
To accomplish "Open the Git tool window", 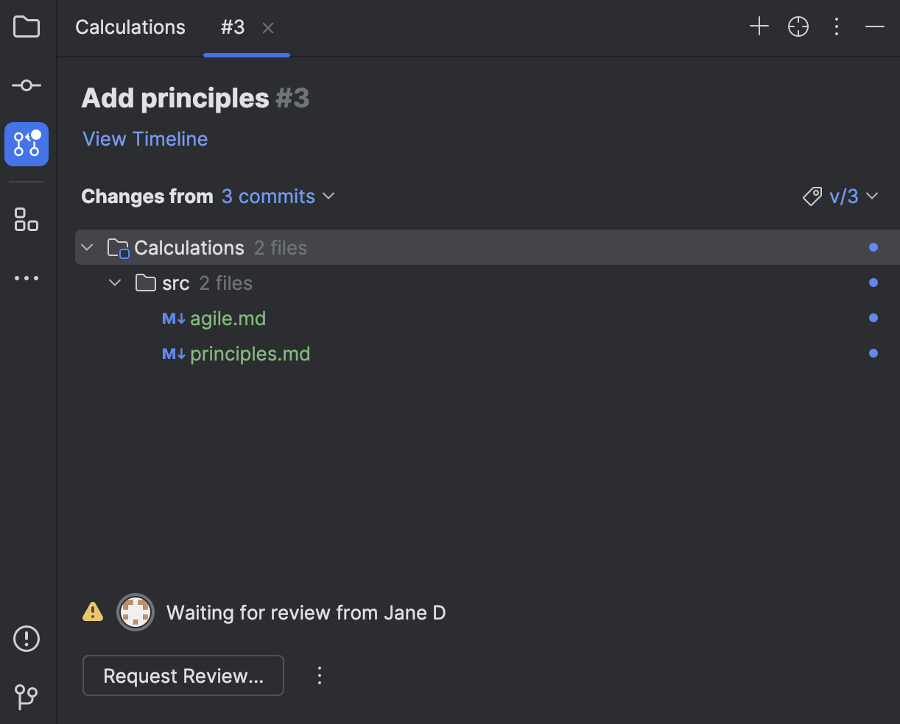I will point(26,697).
